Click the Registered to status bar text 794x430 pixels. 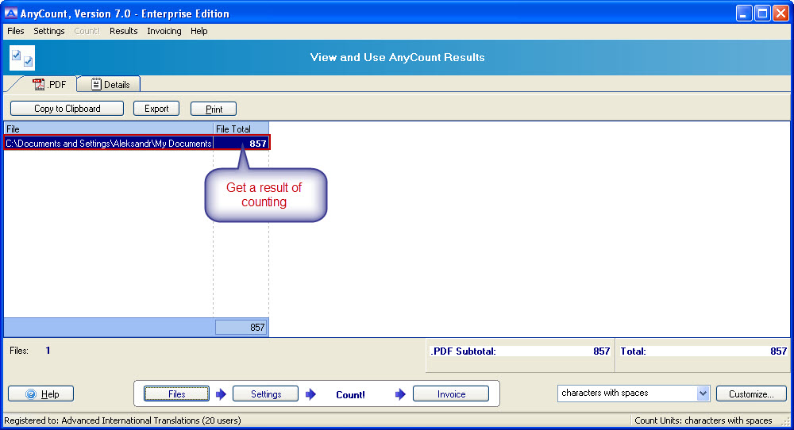(x=122, y=420)
